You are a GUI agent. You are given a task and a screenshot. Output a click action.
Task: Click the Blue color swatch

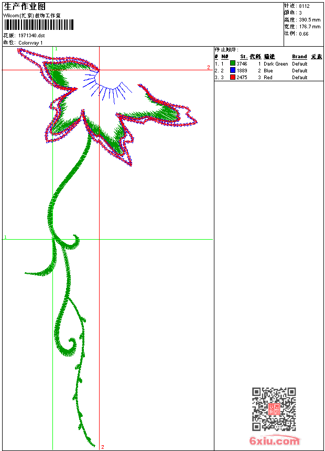click(x=233, y=70)
